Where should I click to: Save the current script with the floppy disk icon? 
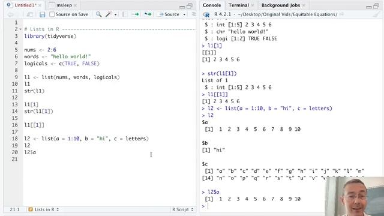click(43, 14)
